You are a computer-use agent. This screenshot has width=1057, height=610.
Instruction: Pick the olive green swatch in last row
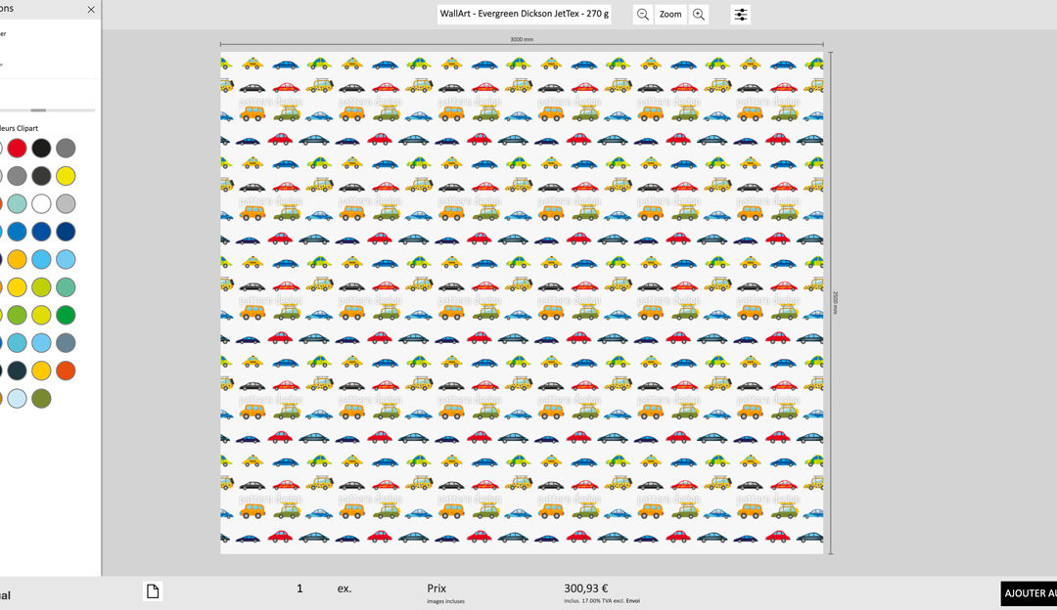click(x=41, y=399)
